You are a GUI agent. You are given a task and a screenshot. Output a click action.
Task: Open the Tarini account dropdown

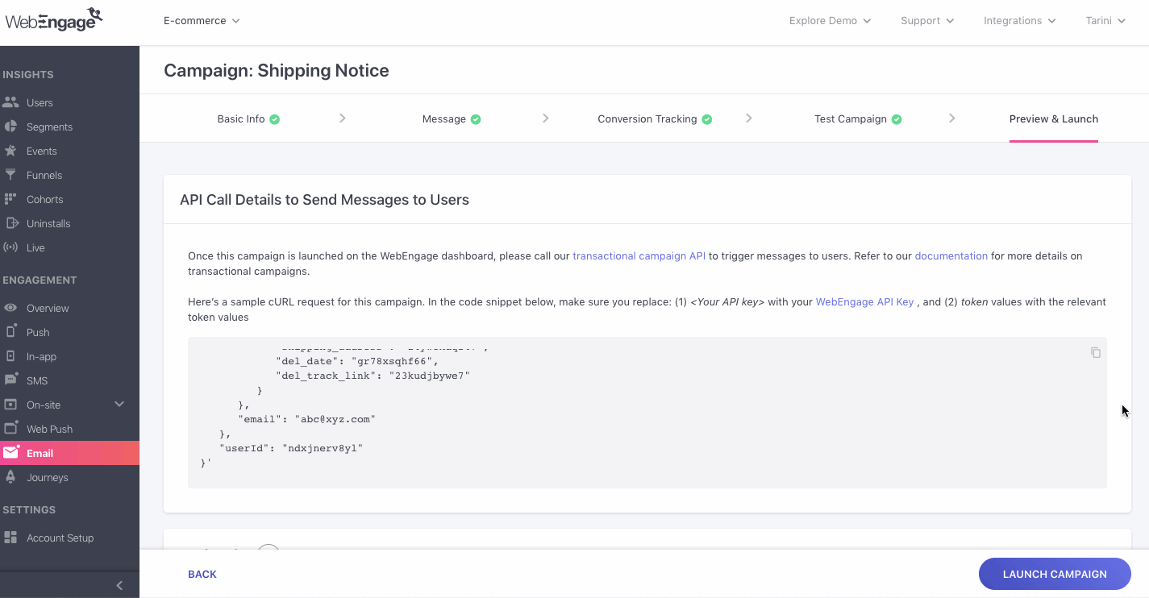pos(1105,21)
